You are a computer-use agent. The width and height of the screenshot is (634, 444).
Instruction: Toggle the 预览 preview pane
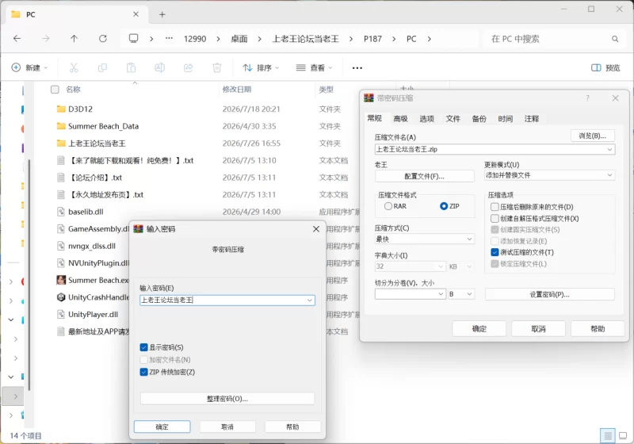point(605,67)
